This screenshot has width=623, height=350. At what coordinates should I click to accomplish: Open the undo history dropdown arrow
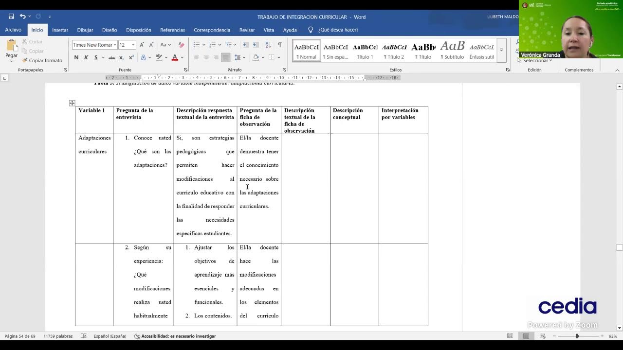(30, 17)
